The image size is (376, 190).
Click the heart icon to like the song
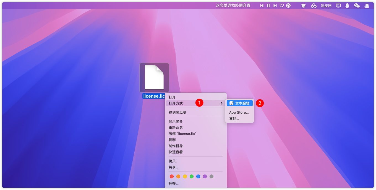pyautogui.click(x=282, y=6)
